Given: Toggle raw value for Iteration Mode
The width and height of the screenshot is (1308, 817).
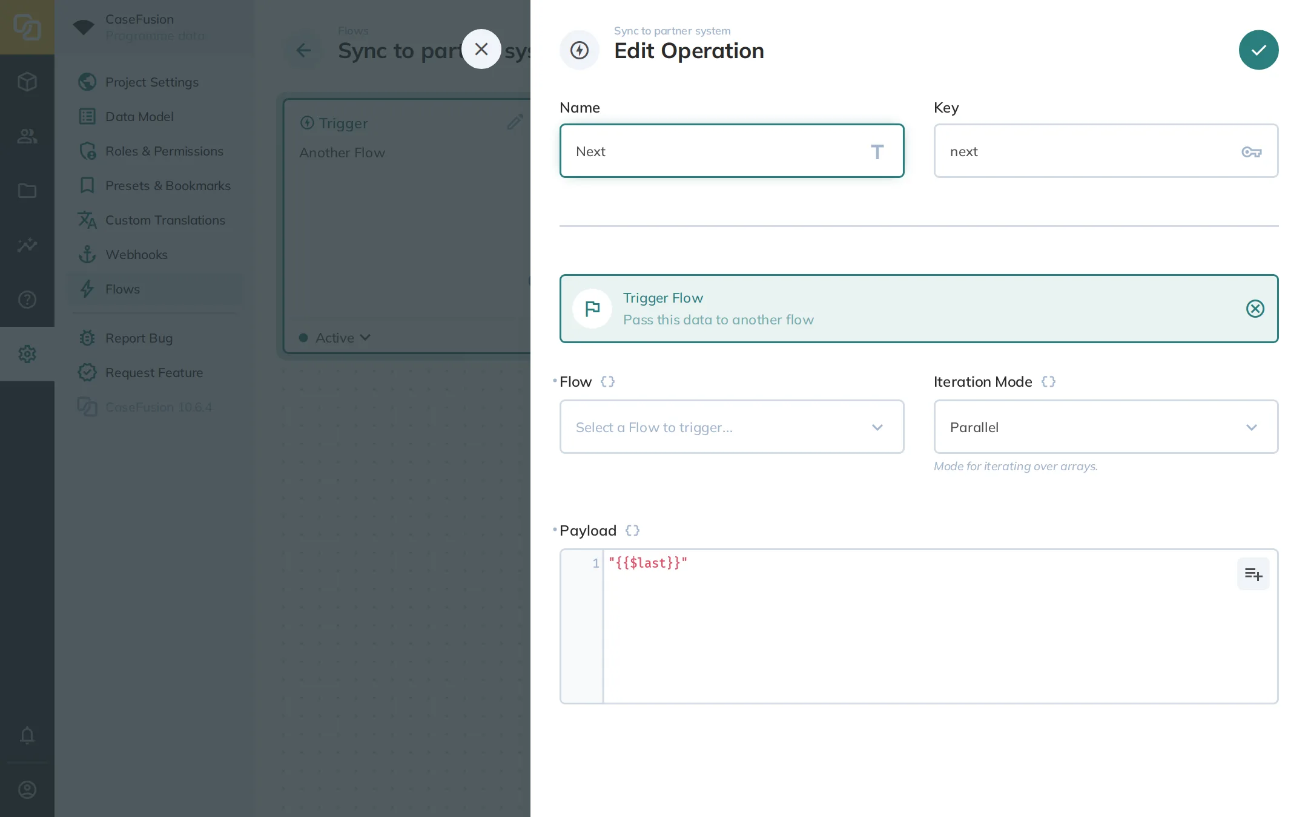Looking at the screenshot, I should click(x=1048, y=382).
